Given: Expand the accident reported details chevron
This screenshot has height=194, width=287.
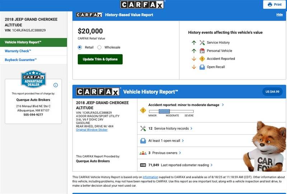Looking at the screenshot, I should [223, 105].
